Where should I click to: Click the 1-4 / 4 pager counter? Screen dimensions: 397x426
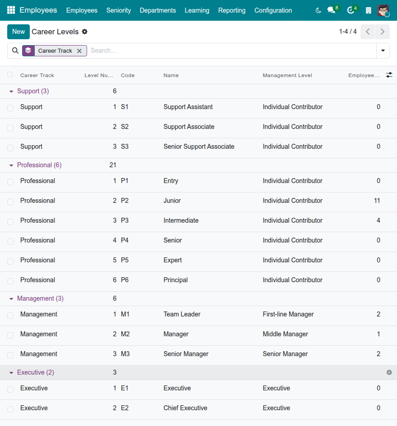pos(348,32)
